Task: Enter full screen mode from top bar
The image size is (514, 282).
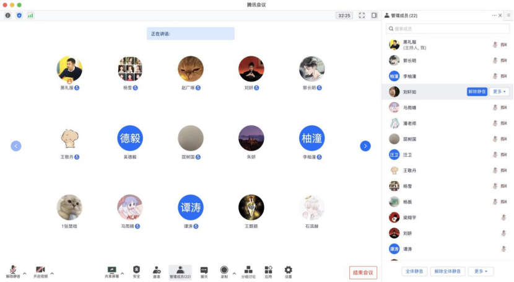Action: (362, 15)
